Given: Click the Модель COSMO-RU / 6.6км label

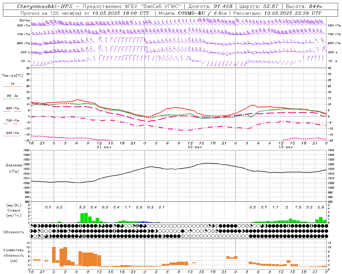Looking at the screenshot, I should tap(193, 13).
